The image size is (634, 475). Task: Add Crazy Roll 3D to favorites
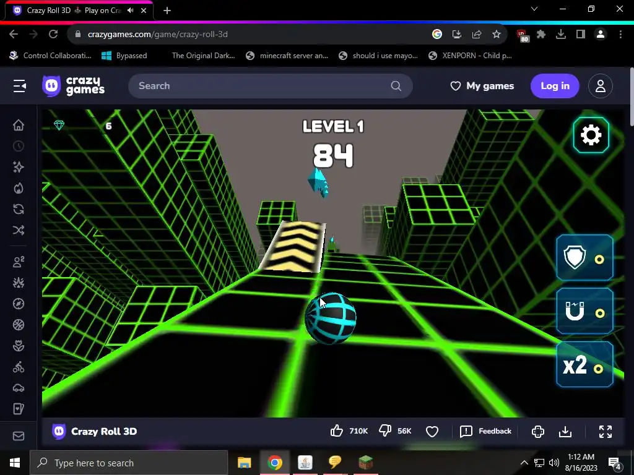432,431
